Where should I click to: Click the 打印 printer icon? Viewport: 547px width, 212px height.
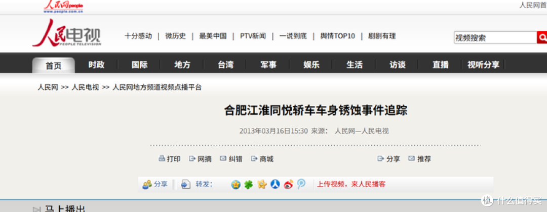pyautogui.click(x=162, y=158)
